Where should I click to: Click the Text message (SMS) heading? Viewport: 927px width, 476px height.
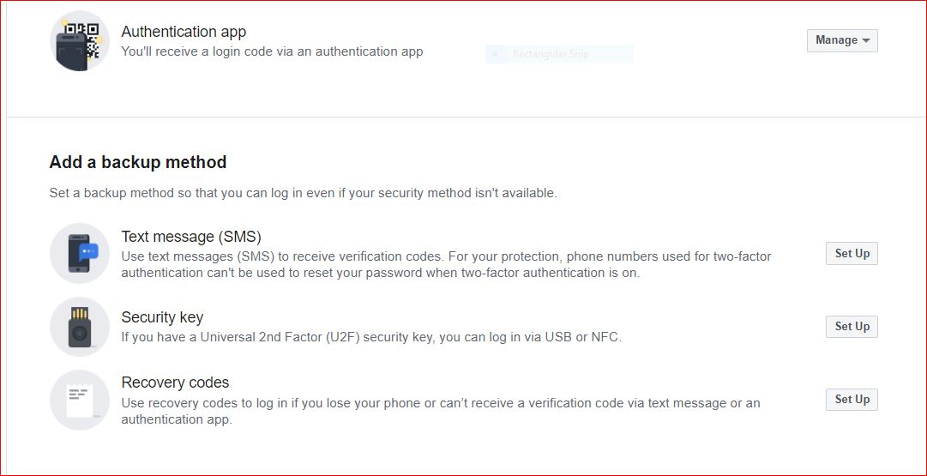[x=191, y=237]
